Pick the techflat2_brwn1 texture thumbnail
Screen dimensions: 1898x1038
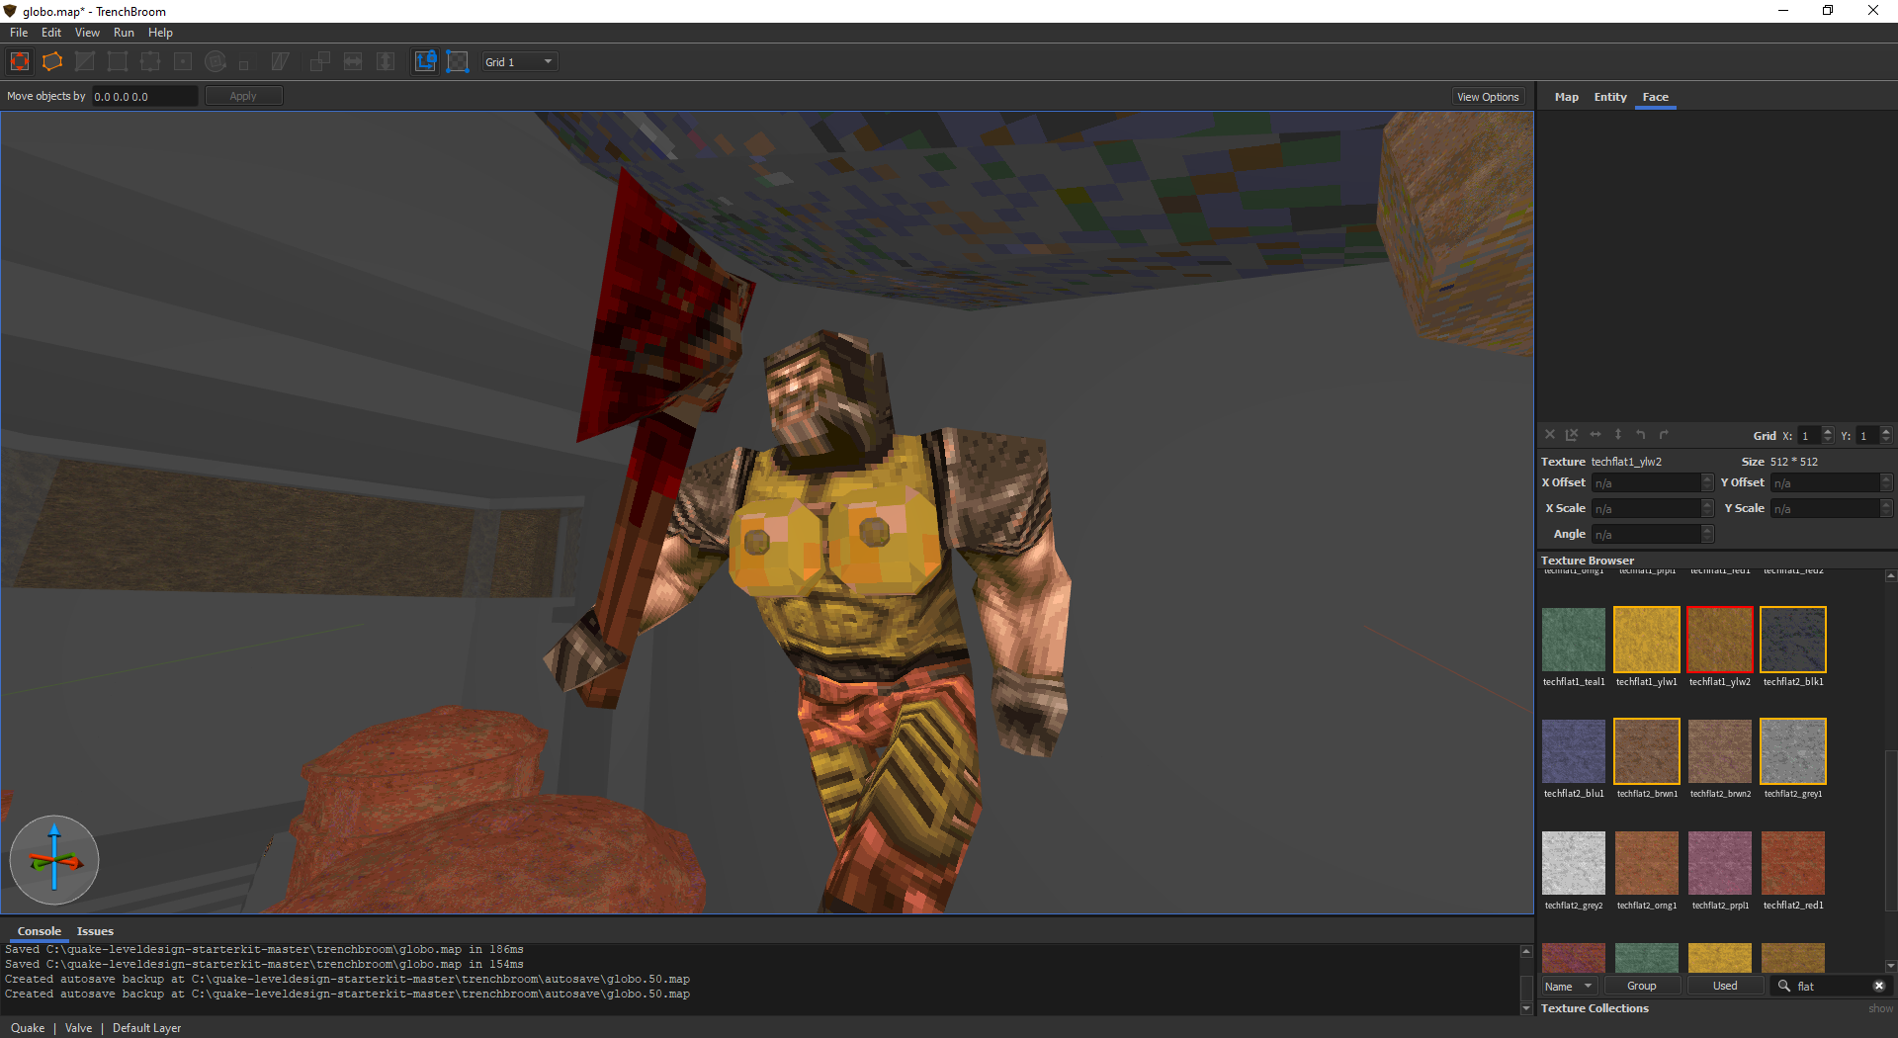[x=1647, y=751]
